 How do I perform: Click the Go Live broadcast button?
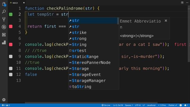coord(106,105)
